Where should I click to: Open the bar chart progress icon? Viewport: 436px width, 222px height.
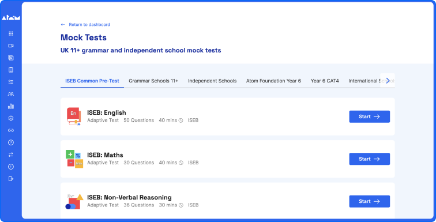click(11, 106)
